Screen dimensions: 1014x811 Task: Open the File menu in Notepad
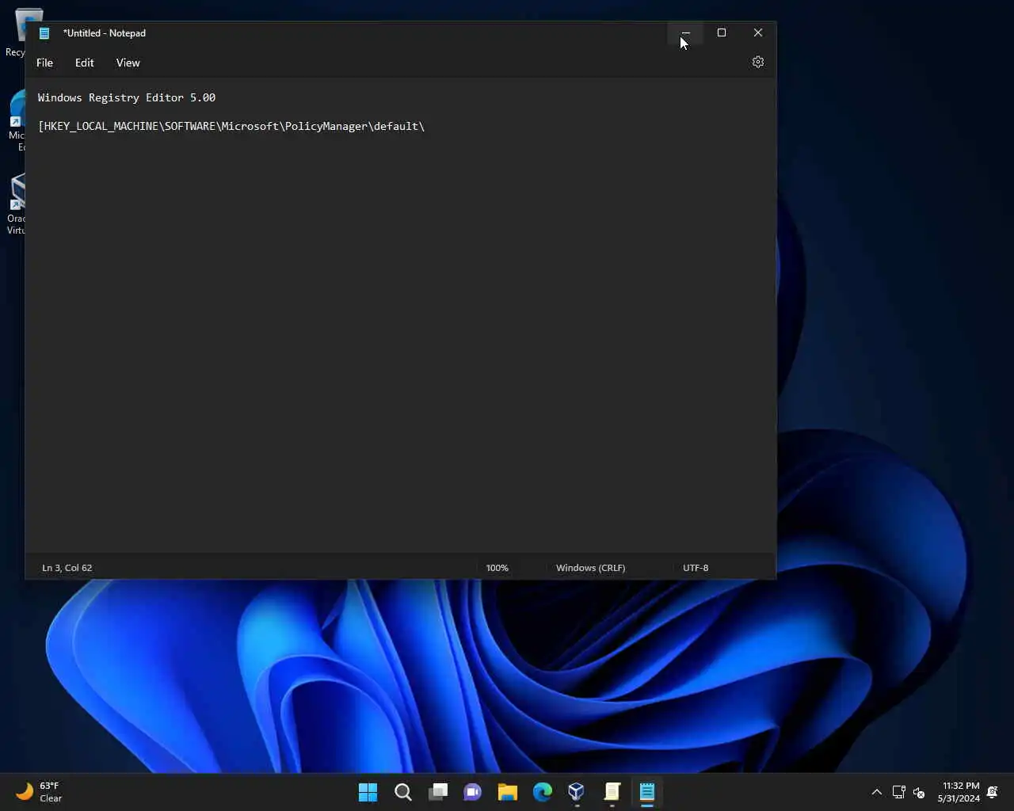pyautogui.click(x=44, y=63)
